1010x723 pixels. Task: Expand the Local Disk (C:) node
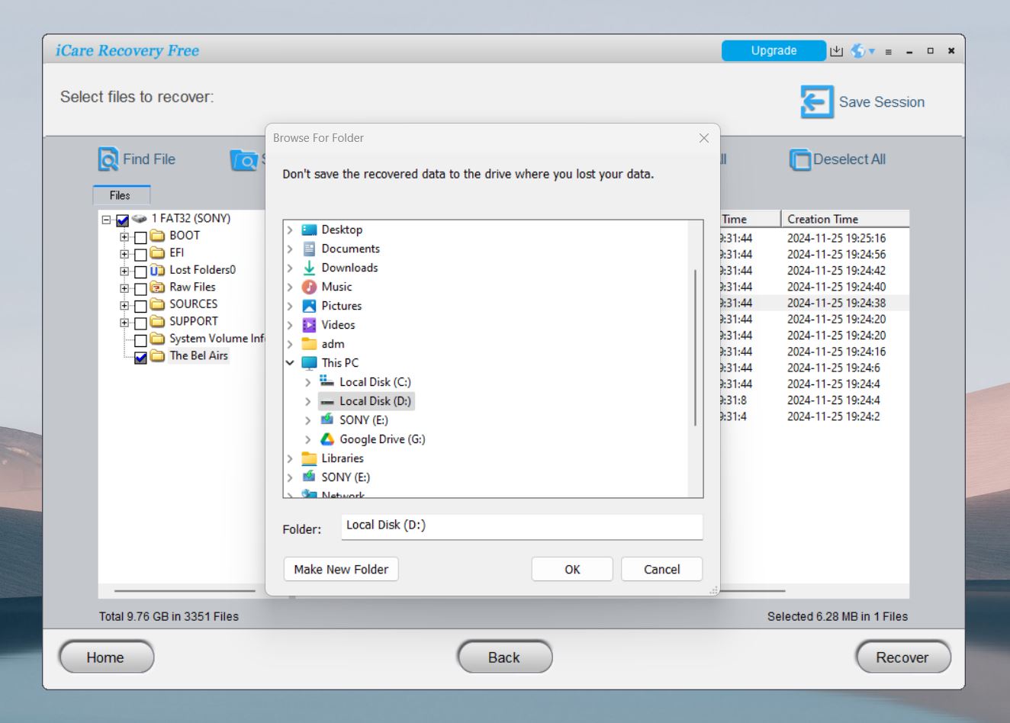click(307, 382)
